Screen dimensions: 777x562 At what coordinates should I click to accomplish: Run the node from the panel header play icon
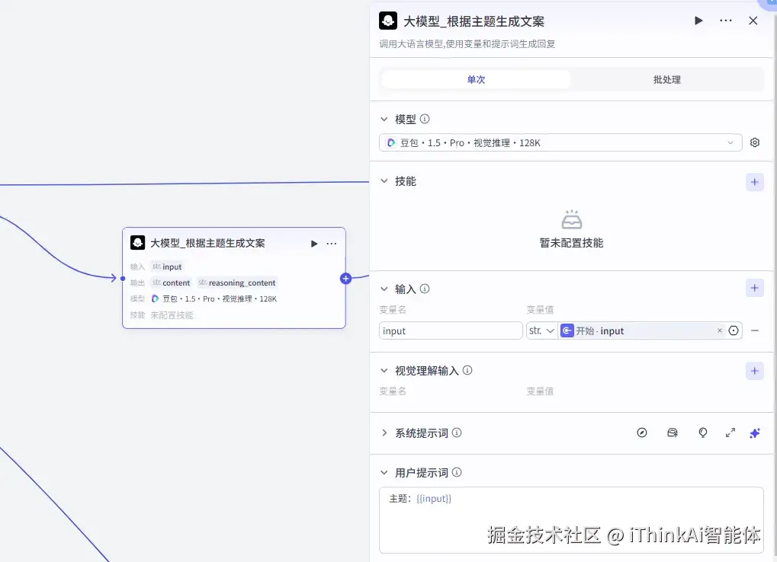click(698, 21)
